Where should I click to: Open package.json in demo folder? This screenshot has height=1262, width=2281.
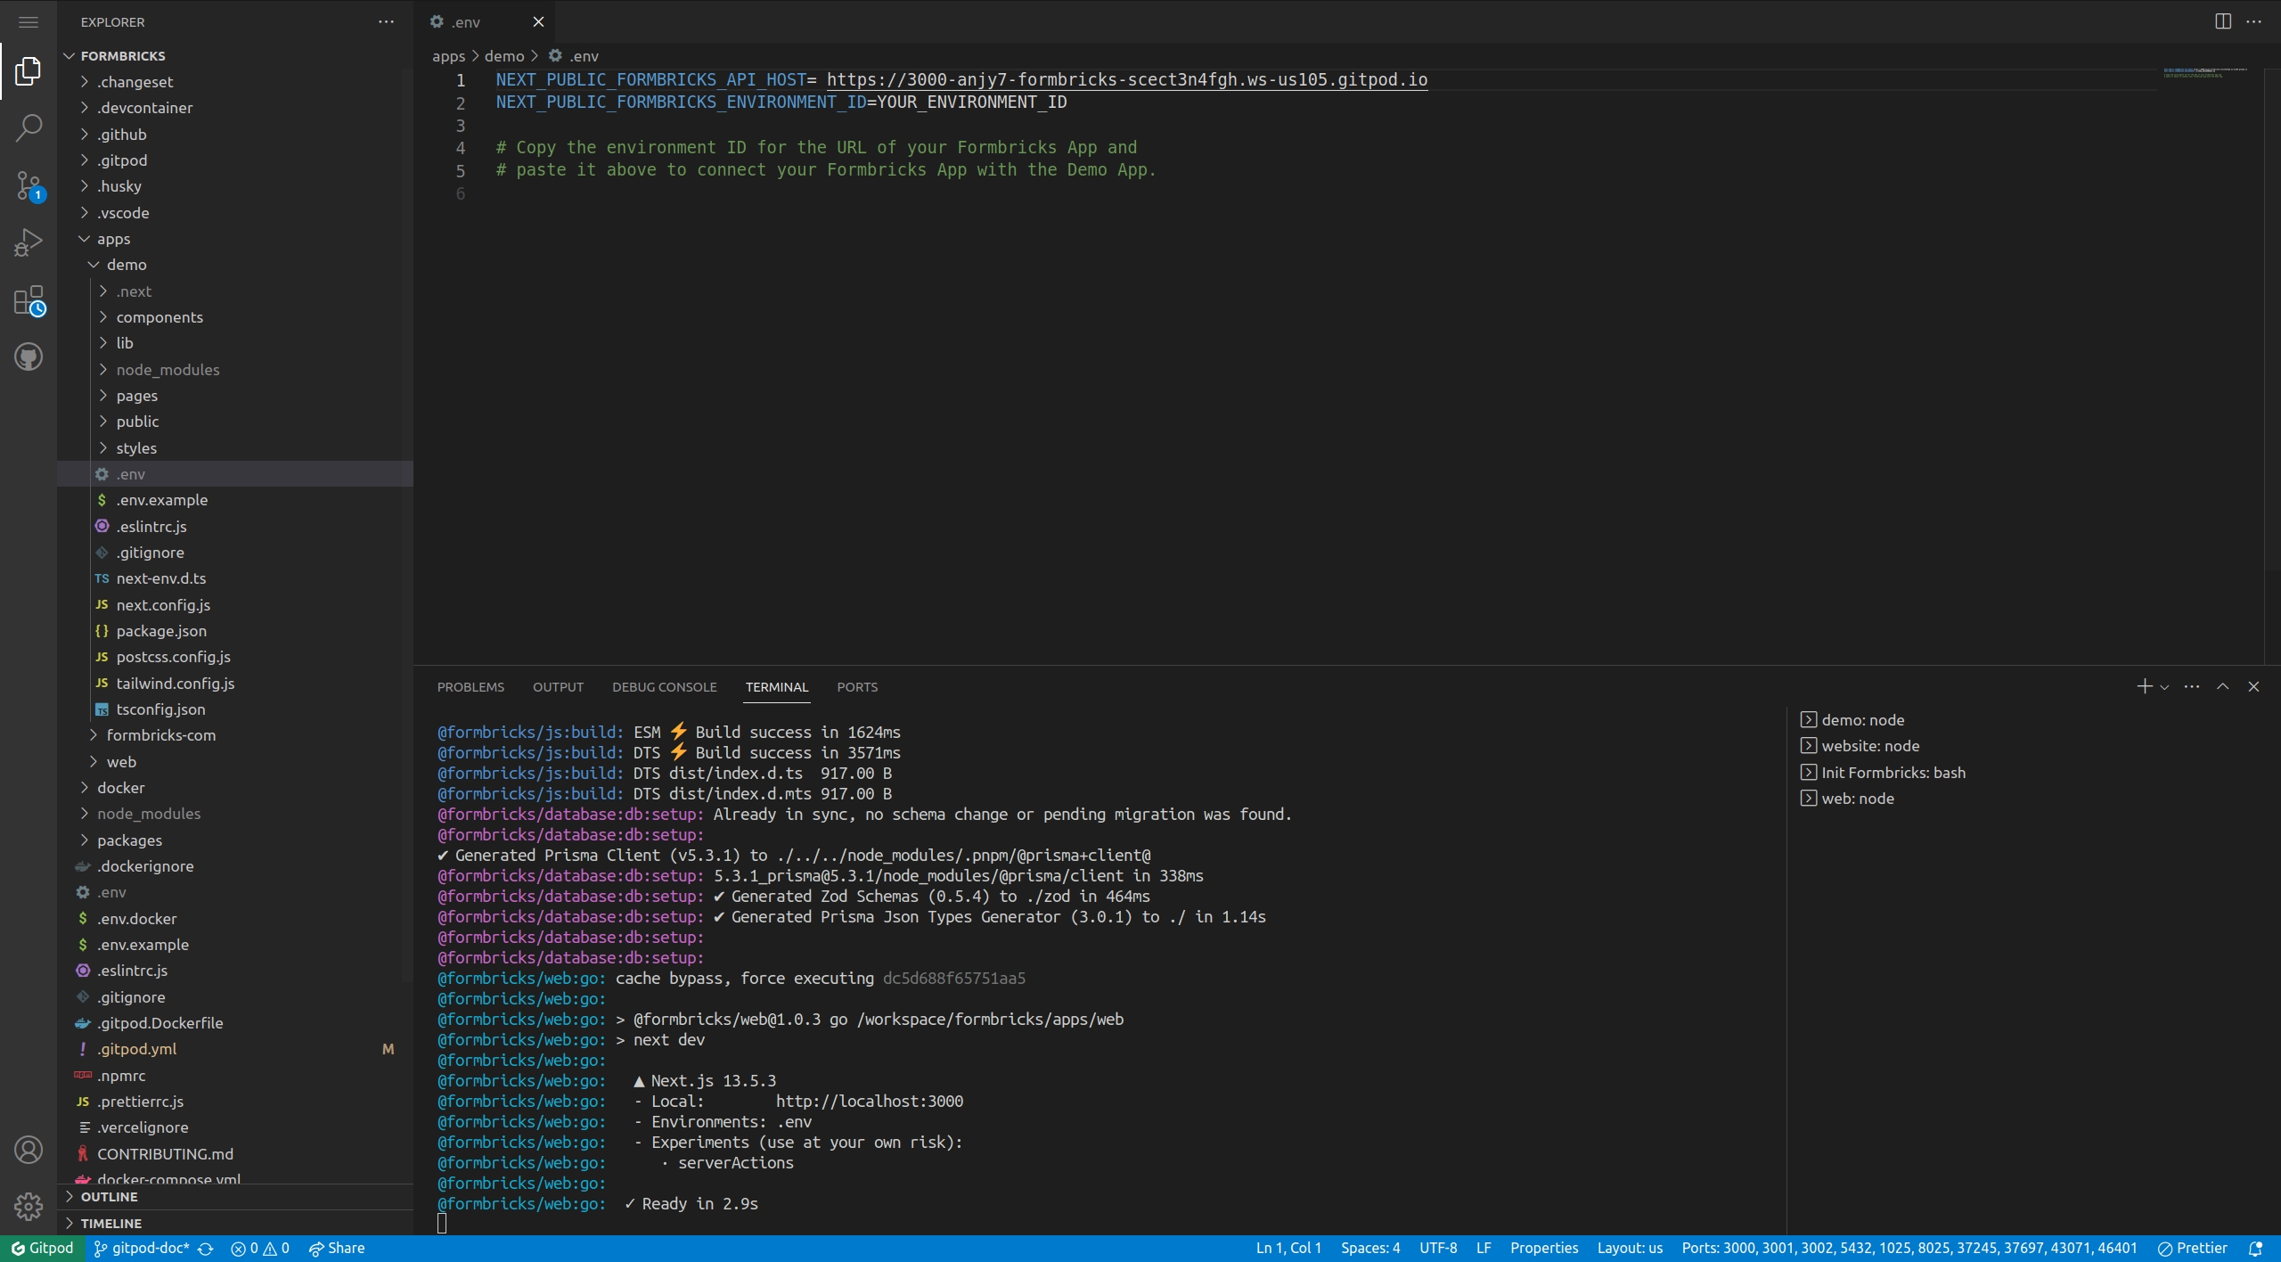235,631
